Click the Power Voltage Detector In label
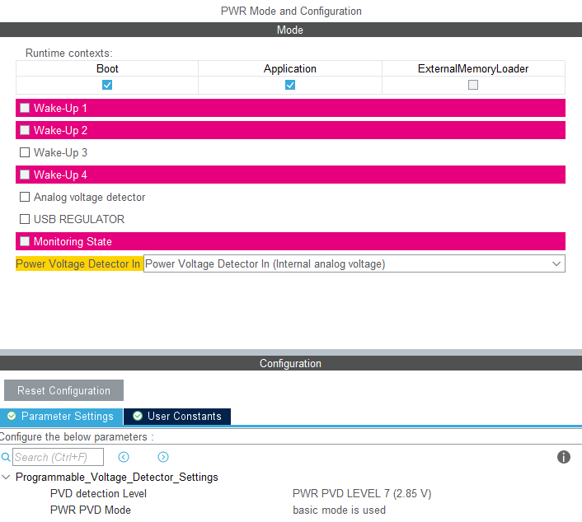Image resolution: width=582 pixels, height=522 pixels. [78, 263]
